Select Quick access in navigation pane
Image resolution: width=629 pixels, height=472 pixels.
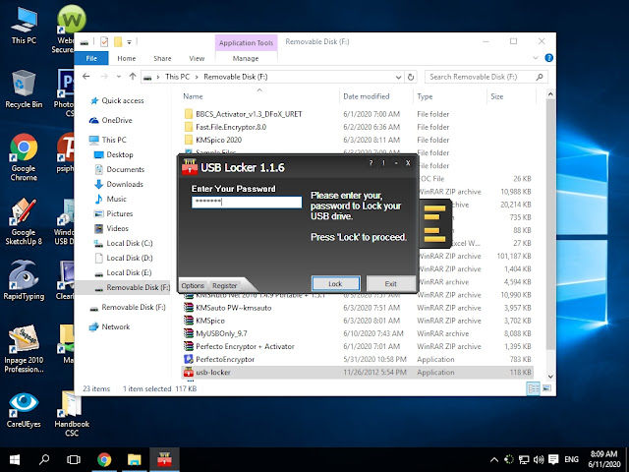click(x=122, y=100)
